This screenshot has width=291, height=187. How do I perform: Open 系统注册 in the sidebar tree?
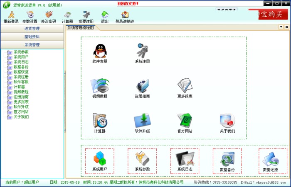[21, 77]
